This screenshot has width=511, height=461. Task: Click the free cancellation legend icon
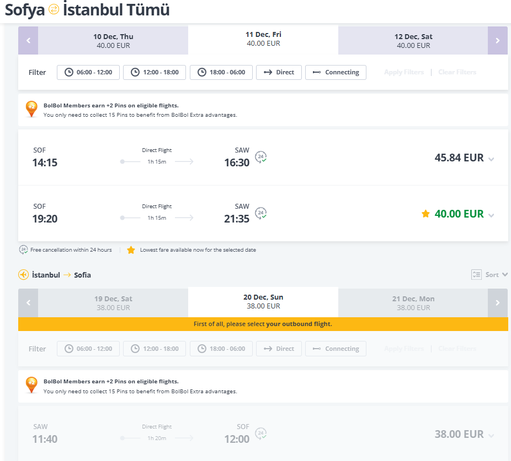[x=23, y=250]
